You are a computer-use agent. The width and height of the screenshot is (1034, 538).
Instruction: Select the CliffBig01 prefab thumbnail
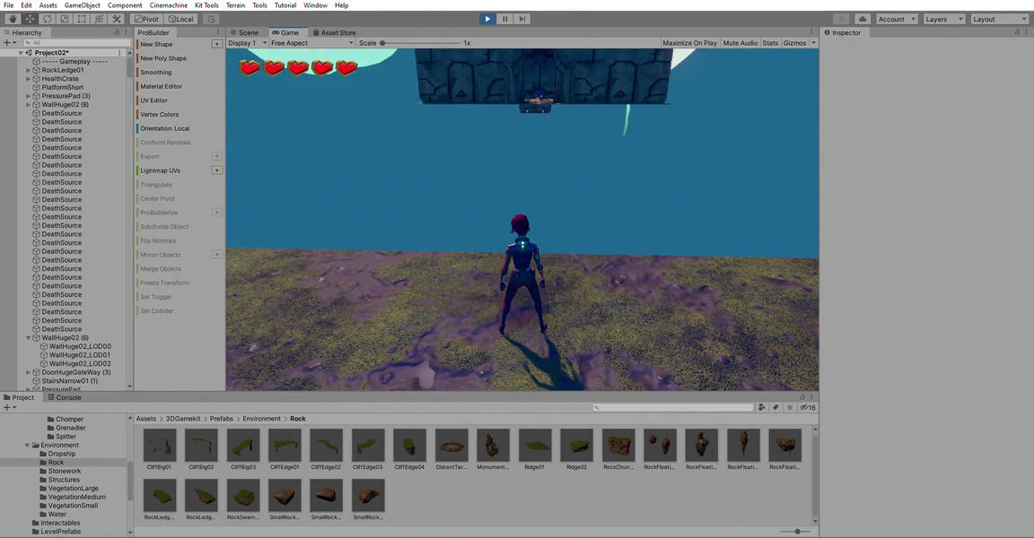pyautogui.click(x=160, y=446)
